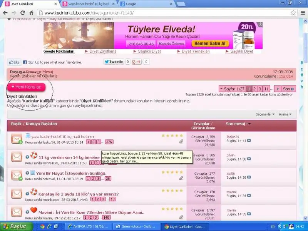The image size is (308, 231).
Task: Open page 140 of Mavimi topic
Action: point(106,218)
